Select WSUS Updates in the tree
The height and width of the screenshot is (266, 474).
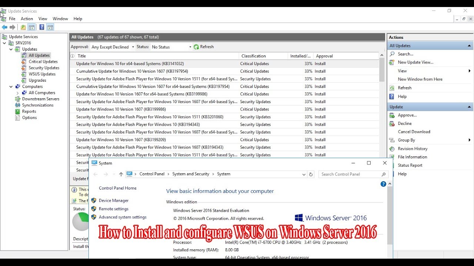(x=42, y=74)
